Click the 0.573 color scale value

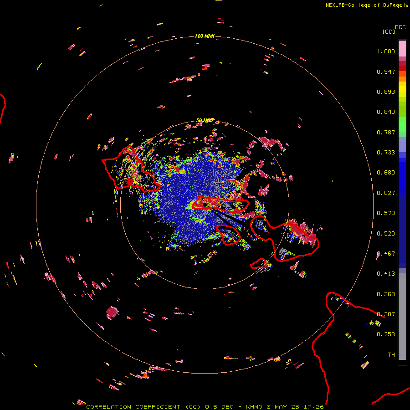click(386, 213)
